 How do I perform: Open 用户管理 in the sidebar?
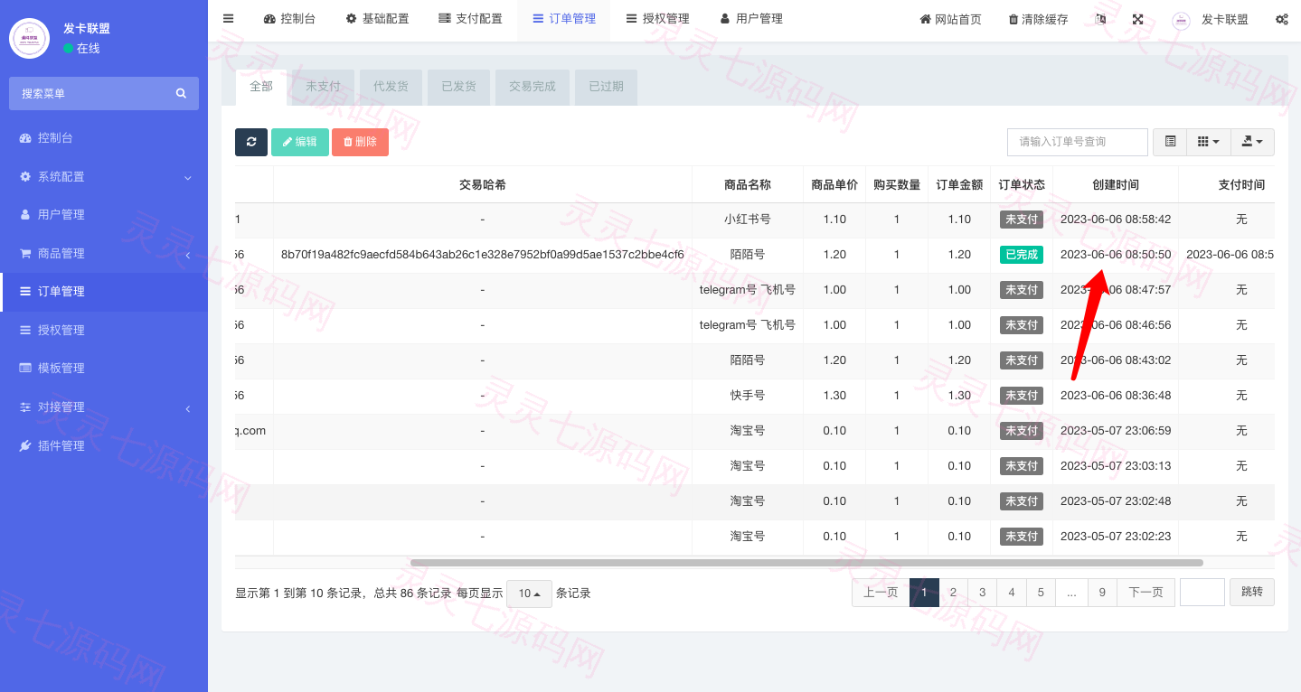coord(104,215)
